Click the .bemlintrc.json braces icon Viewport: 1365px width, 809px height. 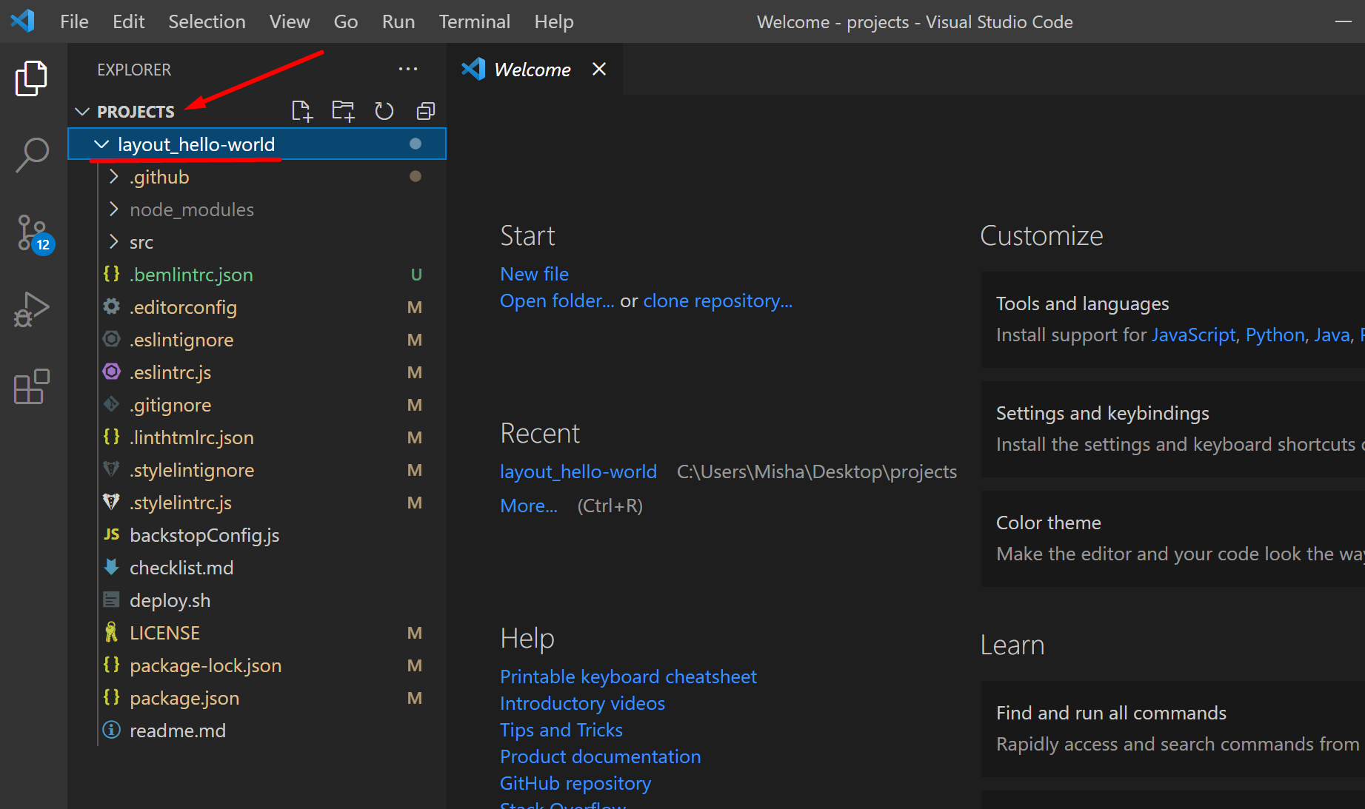[x=111, y=274]
